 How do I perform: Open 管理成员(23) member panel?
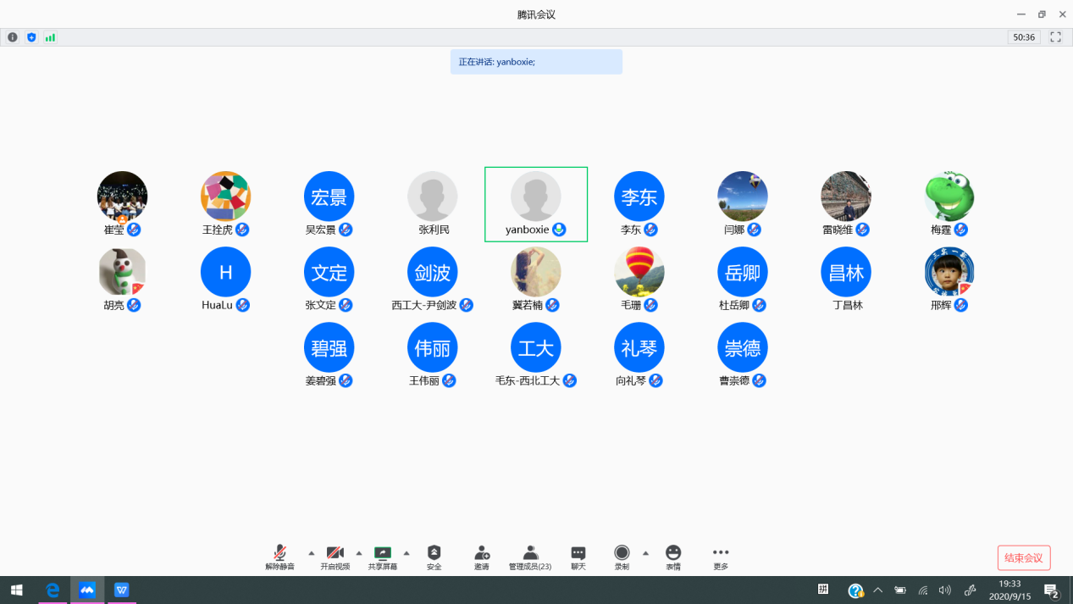530,557
